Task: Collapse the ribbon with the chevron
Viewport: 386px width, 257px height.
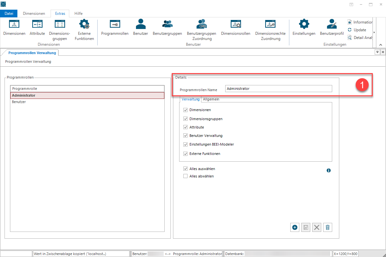Action: 381,45
